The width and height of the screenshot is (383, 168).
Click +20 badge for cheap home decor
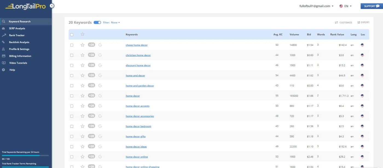91,45
